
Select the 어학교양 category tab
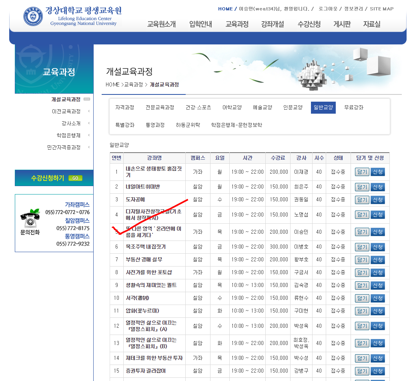[x=232, y=107]
